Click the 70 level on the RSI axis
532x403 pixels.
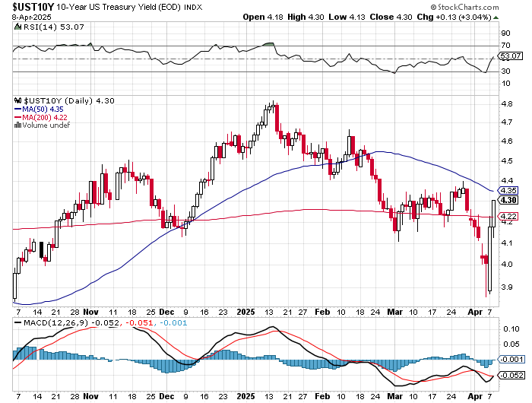pos(505,45)
